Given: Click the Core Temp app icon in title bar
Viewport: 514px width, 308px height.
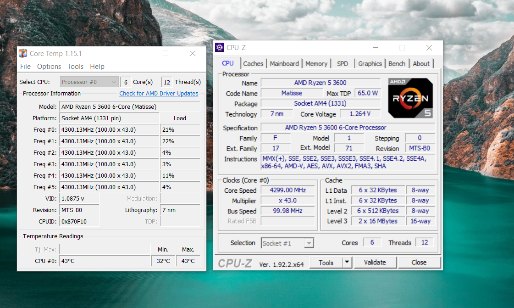Looking at the screenshot, I should pos(23,53).
